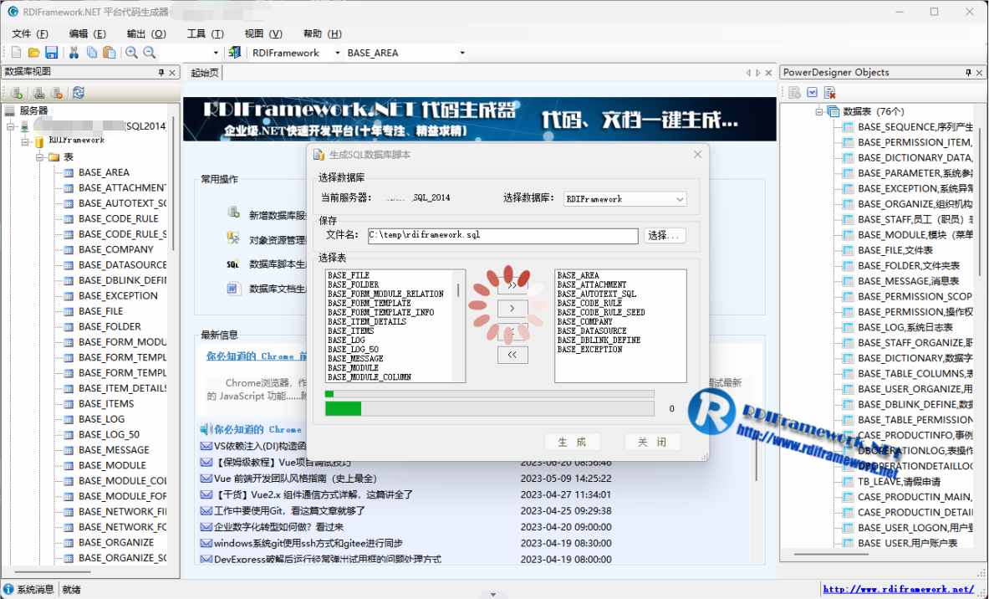
Task: Click the scissors cut icon
Action: [74, 53]
